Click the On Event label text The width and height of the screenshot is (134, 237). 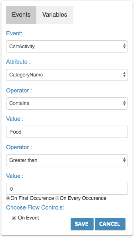[28, 218]
